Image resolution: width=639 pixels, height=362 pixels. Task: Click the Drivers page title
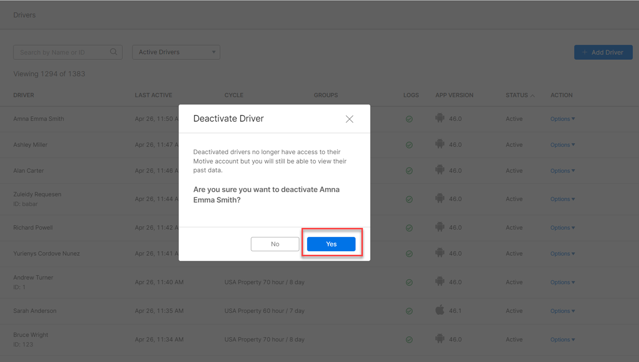24,15
